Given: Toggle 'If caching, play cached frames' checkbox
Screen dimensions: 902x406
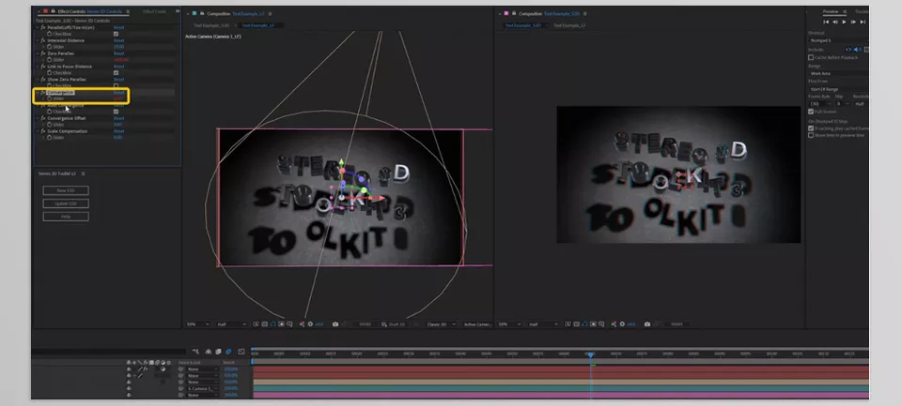Looking at the screenshot, I should [x=811, y=128].
